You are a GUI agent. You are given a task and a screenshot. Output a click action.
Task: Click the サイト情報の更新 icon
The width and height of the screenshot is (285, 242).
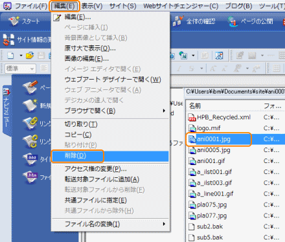pyautogui.click(x=8, y=39)
